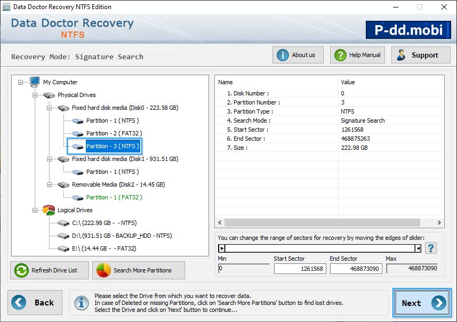Collapse the My Computer tree node

[x=20, y=83]
